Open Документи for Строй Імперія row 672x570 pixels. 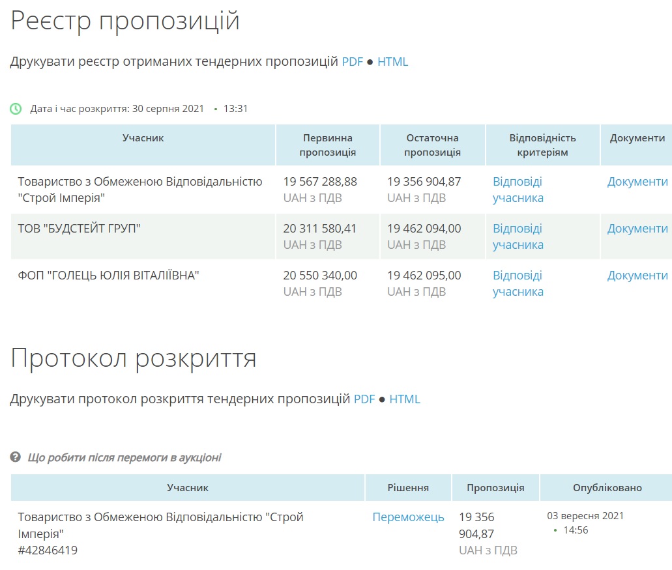click(637, 182)
